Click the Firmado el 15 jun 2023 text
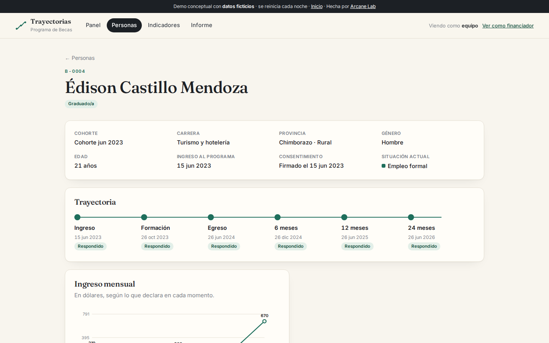Viewport: 549px width, 343px height. point(311,166)
